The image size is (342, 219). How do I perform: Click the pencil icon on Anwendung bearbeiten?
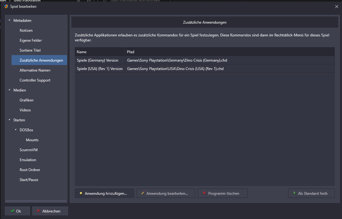[143, 193]
